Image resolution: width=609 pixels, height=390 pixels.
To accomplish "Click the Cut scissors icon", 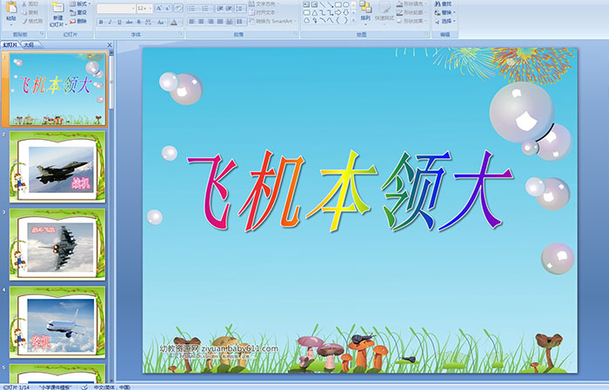I will (25, 3).
